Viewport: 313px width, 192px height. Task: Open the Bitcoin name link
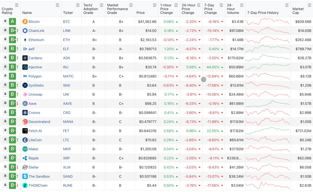click(x=34, y=22)
